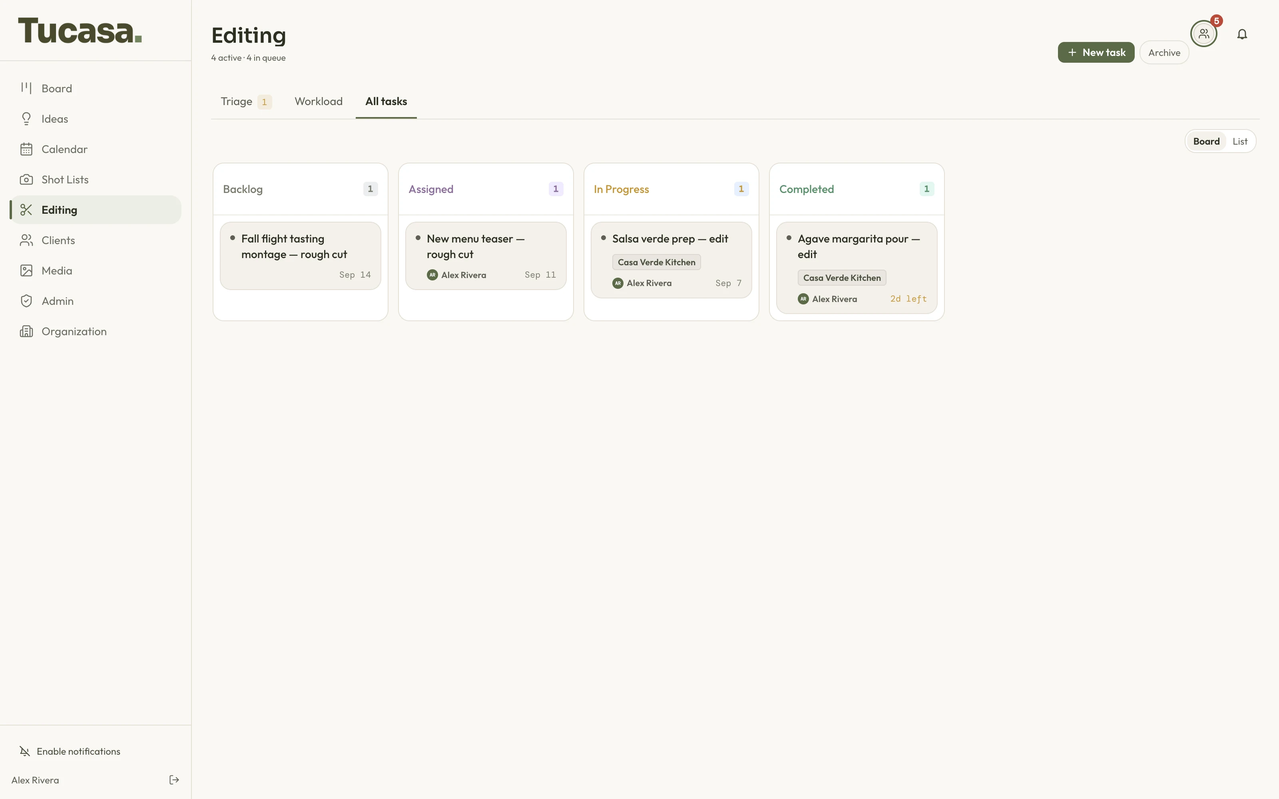Open the Workload tab
This screenshot has width=1279, height=799.
coord(319,101)
